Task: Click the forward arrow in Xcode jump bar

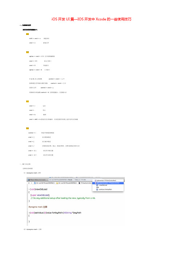Action: pyautogui.click(x=31, y=183)
